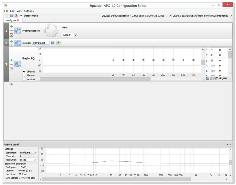Choose the variable band radio button

click(x=24, y=79)
